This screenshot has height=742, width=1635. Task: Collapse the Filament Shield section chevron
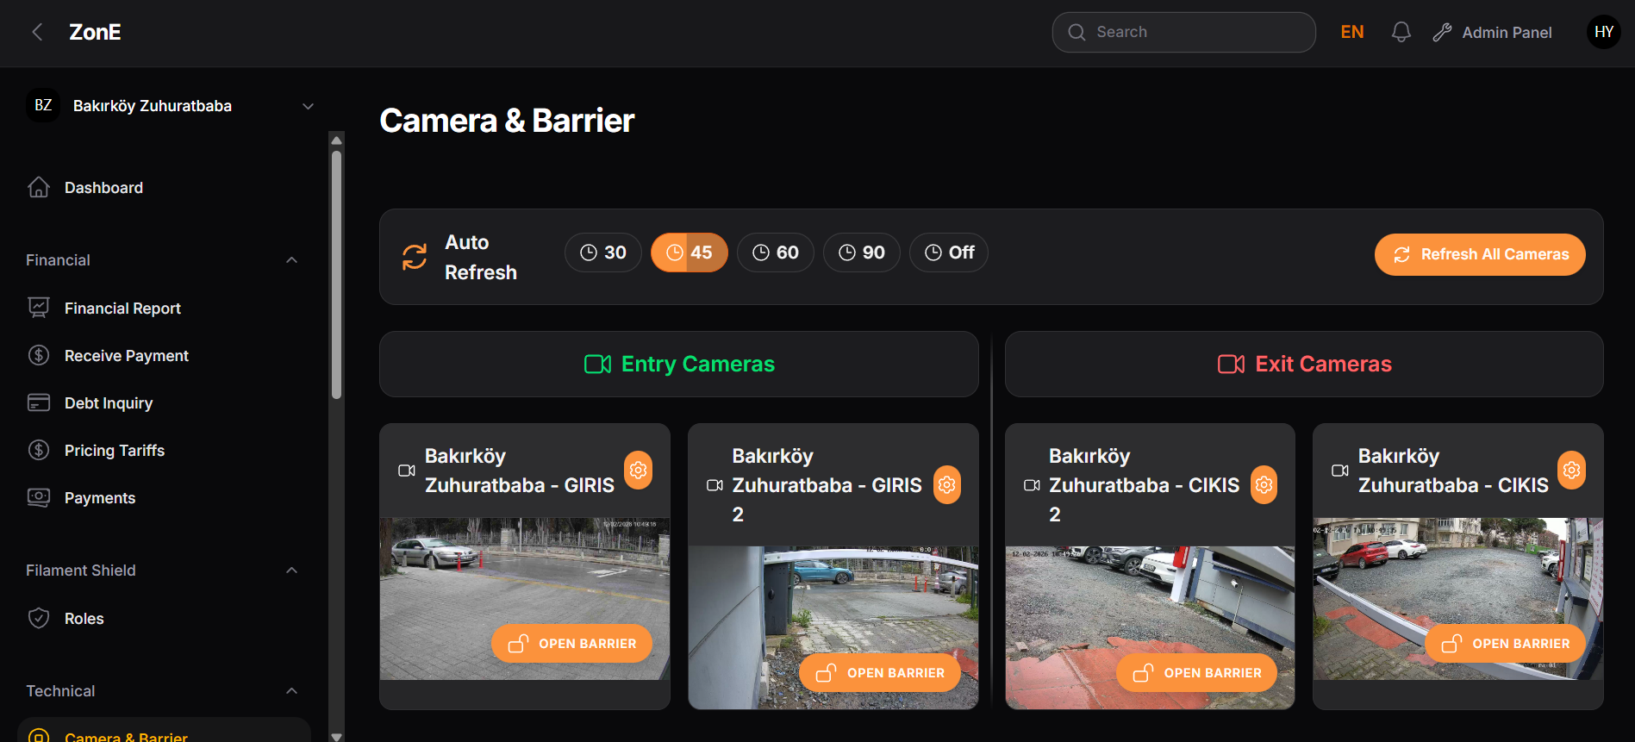292,571
